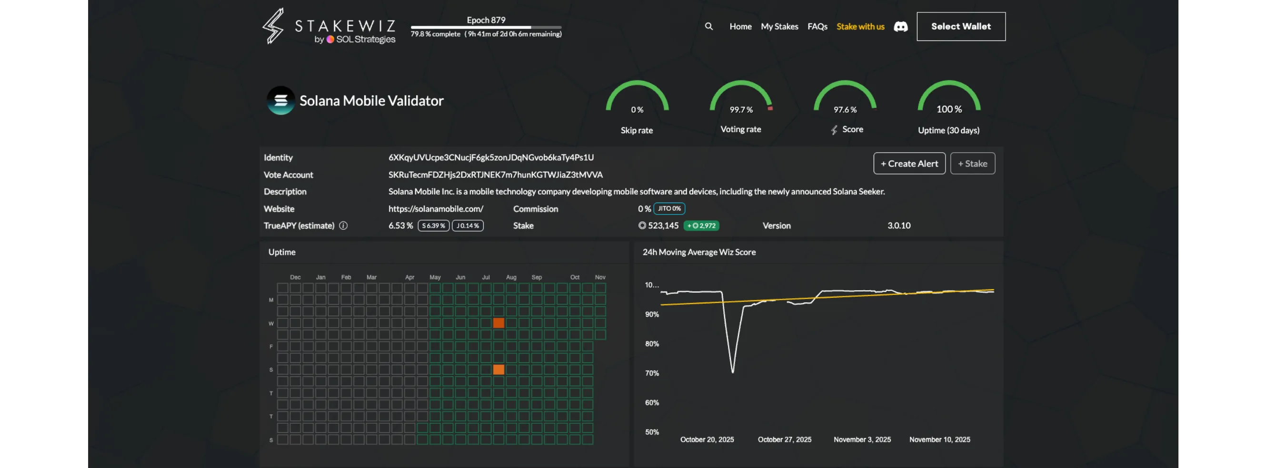Viewport: 1266px width, 468px height.
Task: Click the TrueAPY info circle icon
Action: [x=343, y=226]
